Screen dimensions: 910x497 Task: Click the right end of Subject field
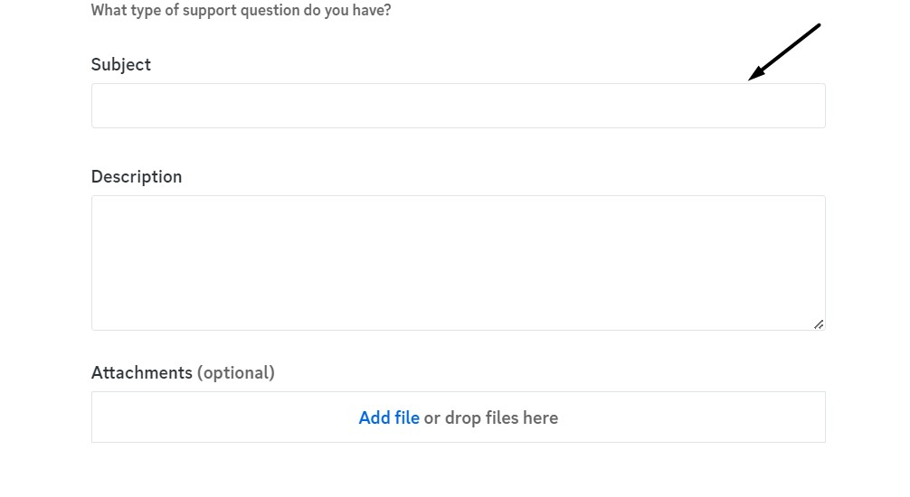tap(814, 106)
